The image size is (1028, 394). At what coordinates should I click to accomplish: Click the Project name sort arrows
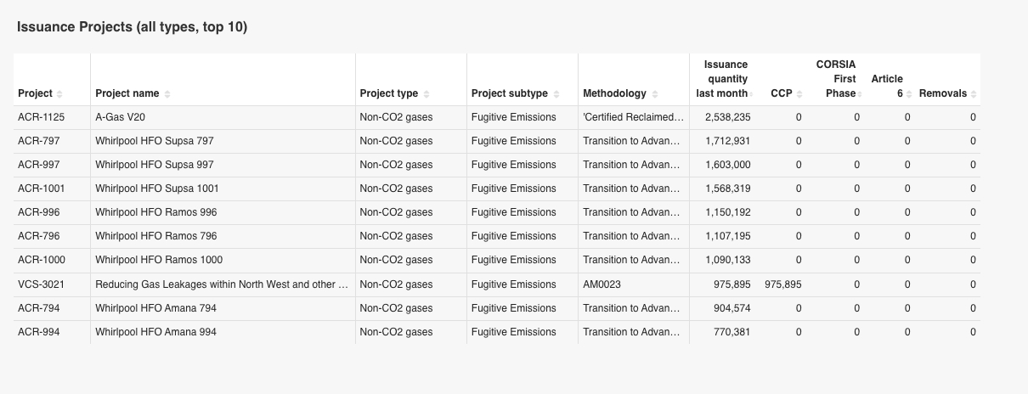pyautogui.click(x=167, y=93)
